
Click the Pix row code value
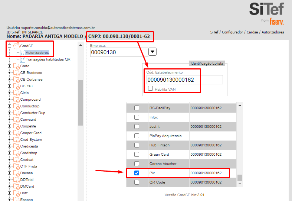pos(206,173)
